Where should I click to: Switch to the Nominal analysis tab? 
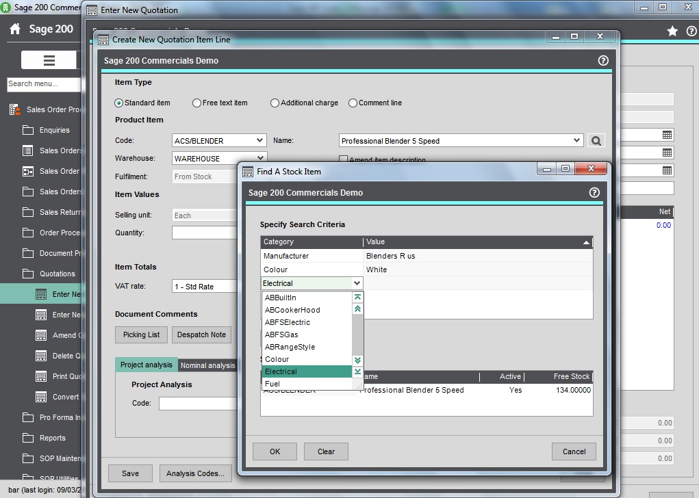click(x=207, y=365)
